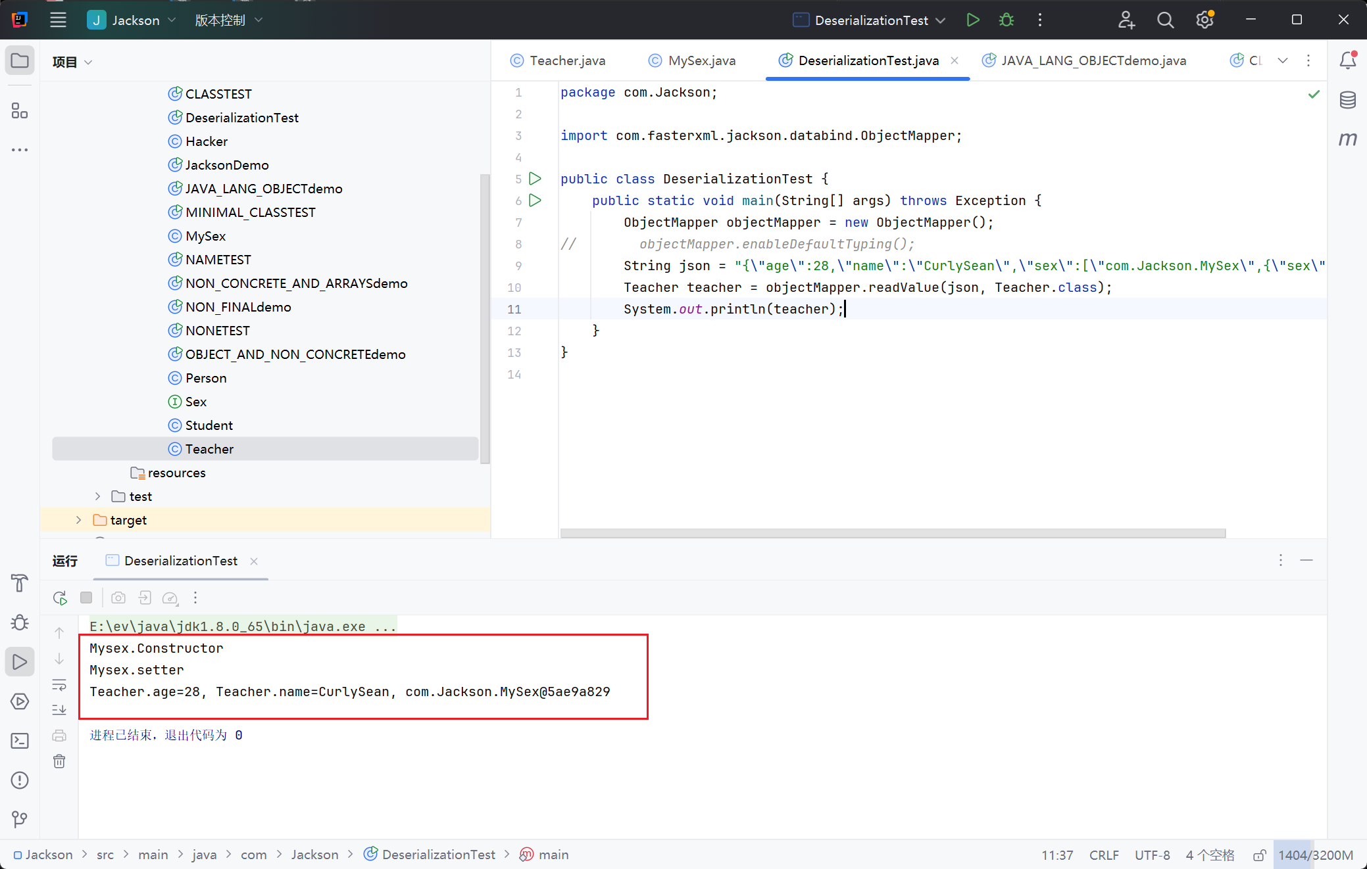The image size is (1367, 869).
Task: Expand the test folder
Action: click(x=97, y=496)
